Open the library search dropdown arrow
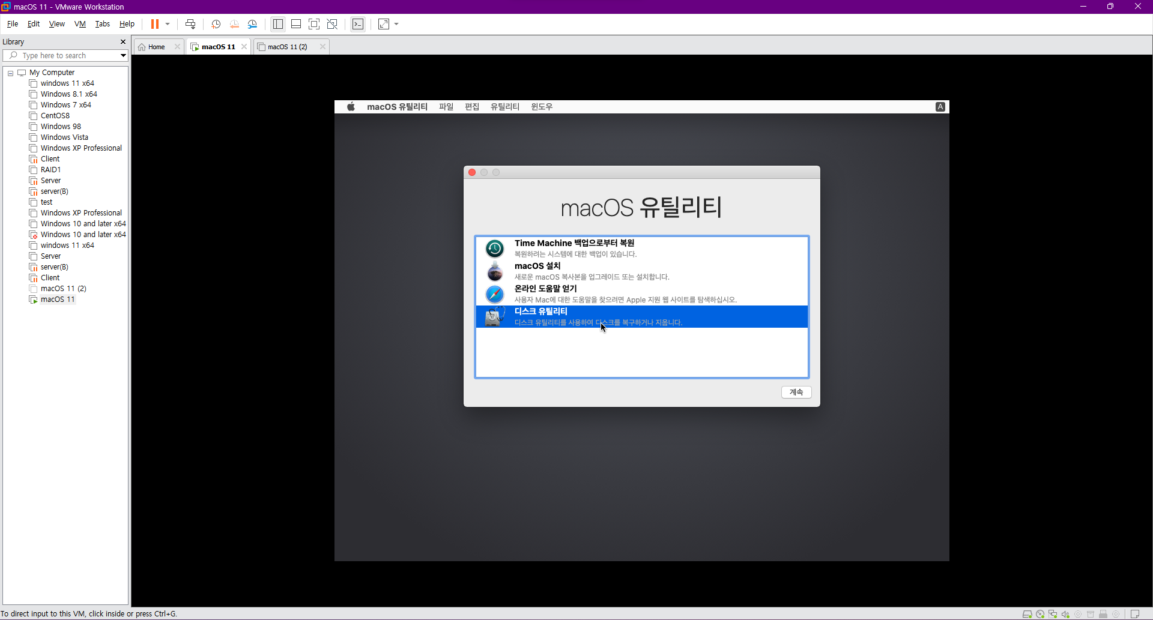The height and width of the screenshot is (620, 1153). point(123,56)
